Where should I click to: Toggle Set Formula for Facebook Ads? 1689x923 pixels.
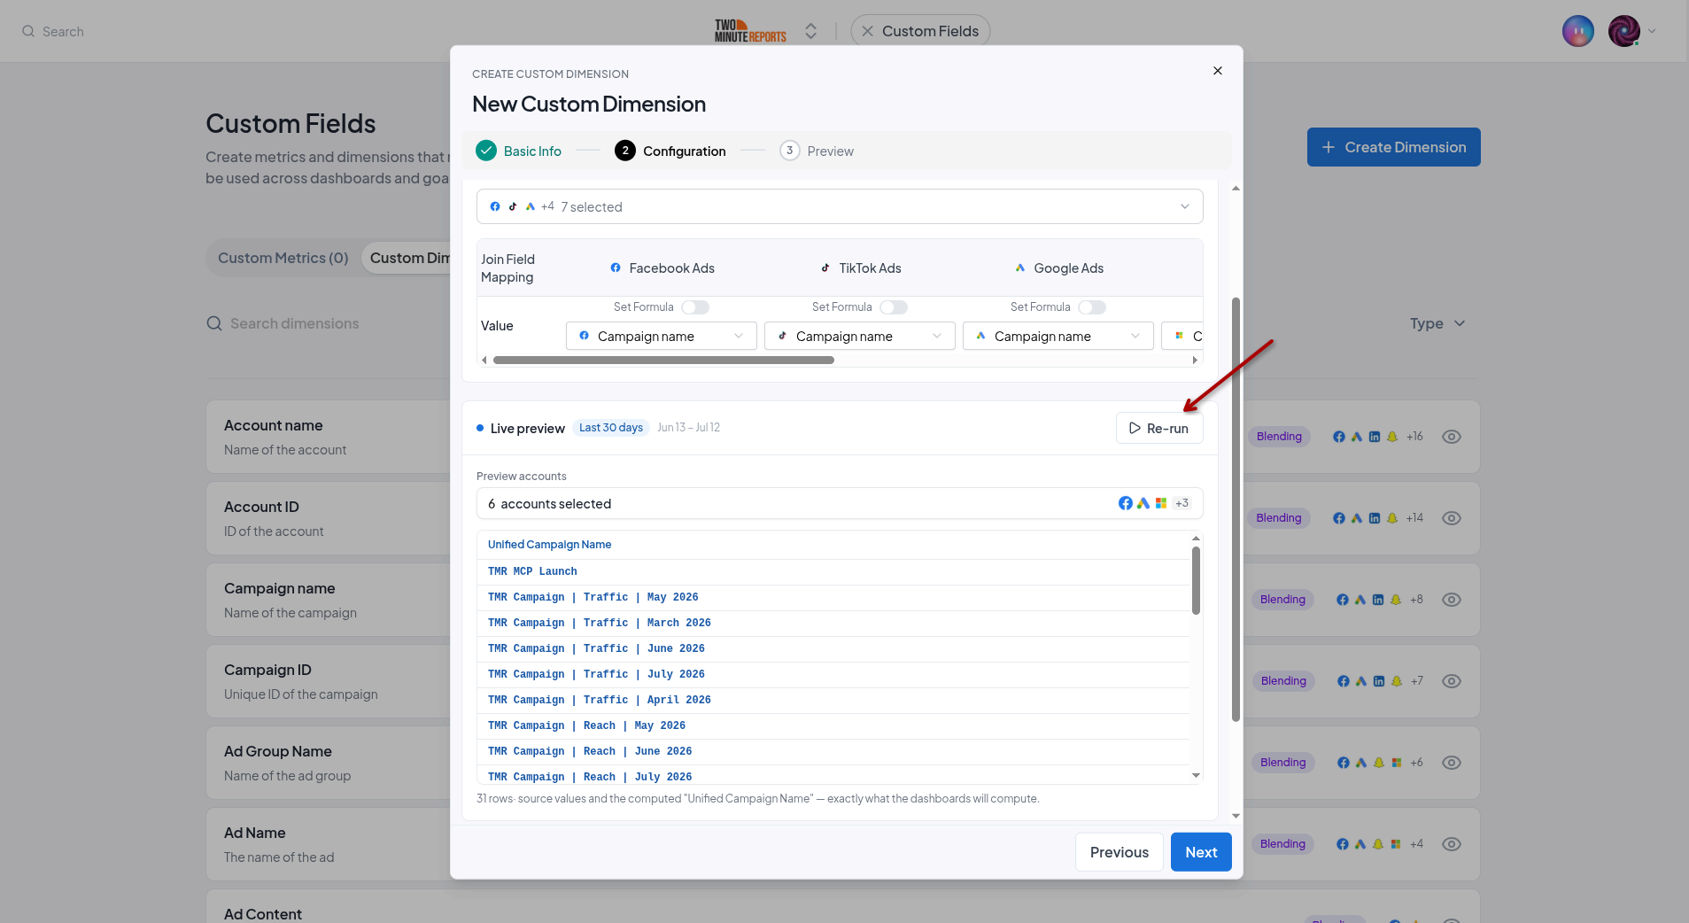click(695, 307)
